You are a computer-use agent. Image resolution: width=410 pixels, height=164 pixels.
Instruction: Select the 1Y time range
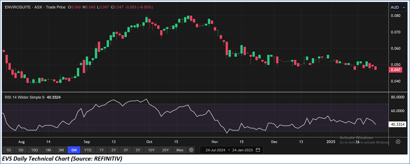point(101,150)
